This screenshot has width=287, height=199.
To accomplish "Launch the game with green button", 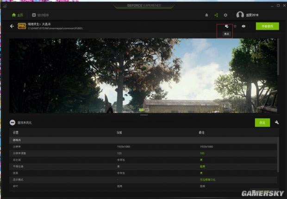I will point(268,26).
